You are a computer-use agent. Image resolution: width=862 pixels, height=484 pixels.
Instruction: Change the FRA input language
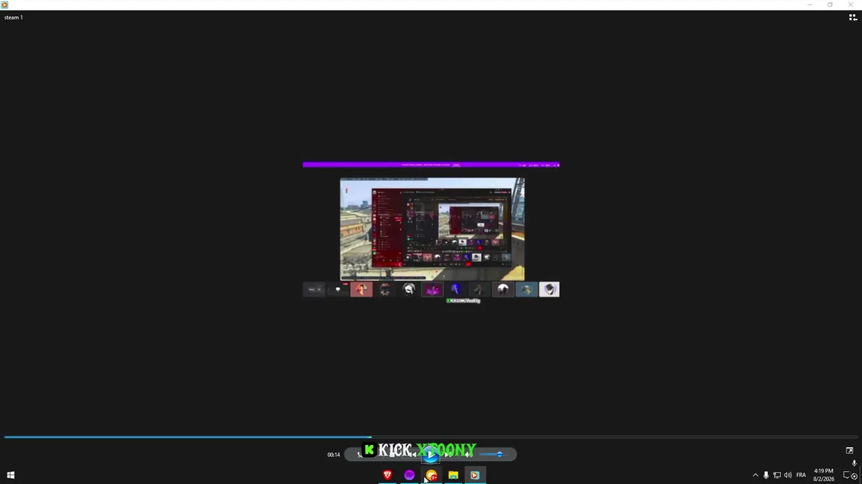[x=801, y=475]
